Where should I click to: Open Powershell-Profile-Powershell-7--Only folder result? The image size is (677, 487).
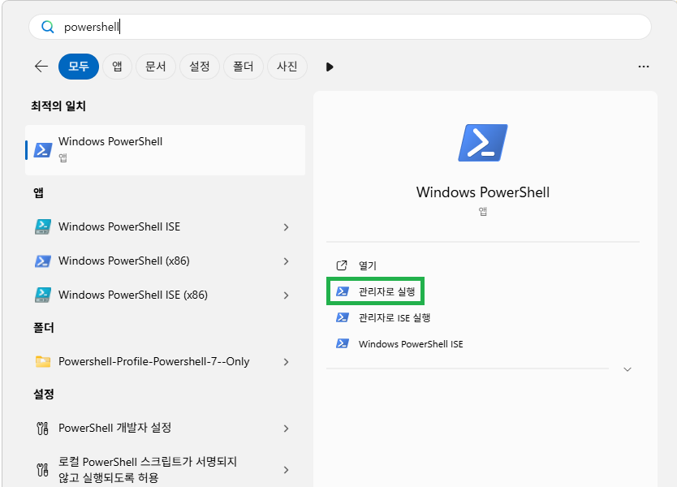pos(153,361)
